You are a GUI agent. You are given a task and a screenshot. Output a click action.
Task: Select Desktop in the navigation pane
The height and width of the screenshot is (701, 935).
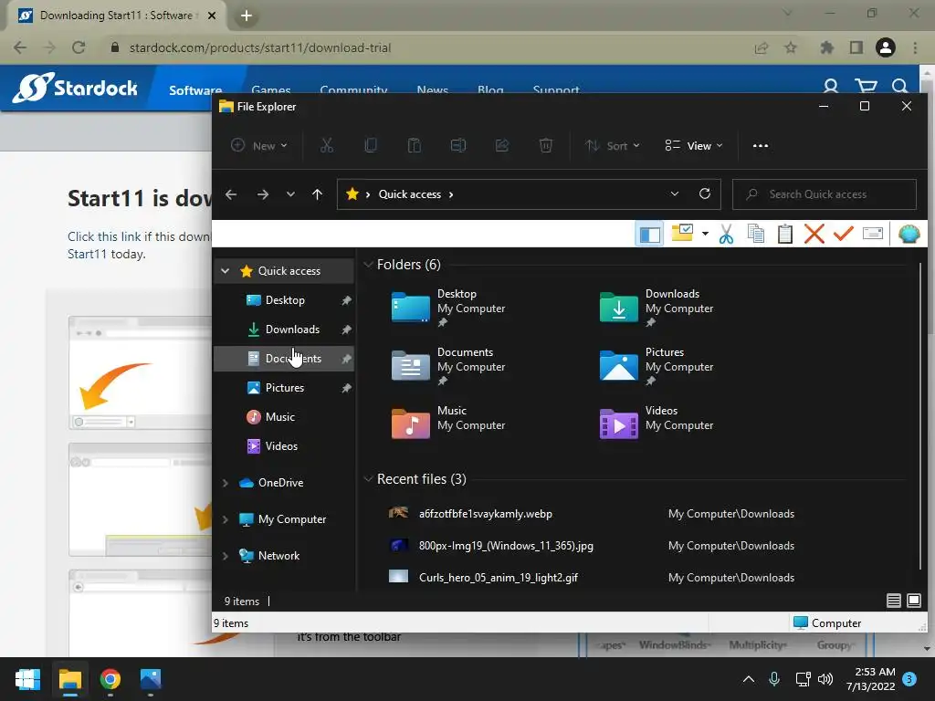(284, 299)
